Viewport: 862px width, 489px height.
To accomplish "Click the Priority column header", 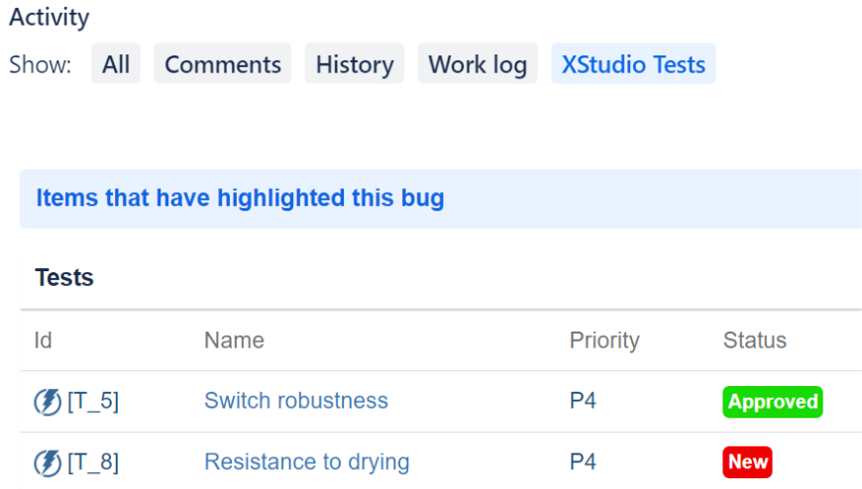I will pos(604,341).
